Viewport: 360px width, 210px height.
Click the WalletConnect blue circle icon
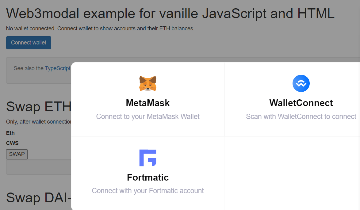coord(301,83)
